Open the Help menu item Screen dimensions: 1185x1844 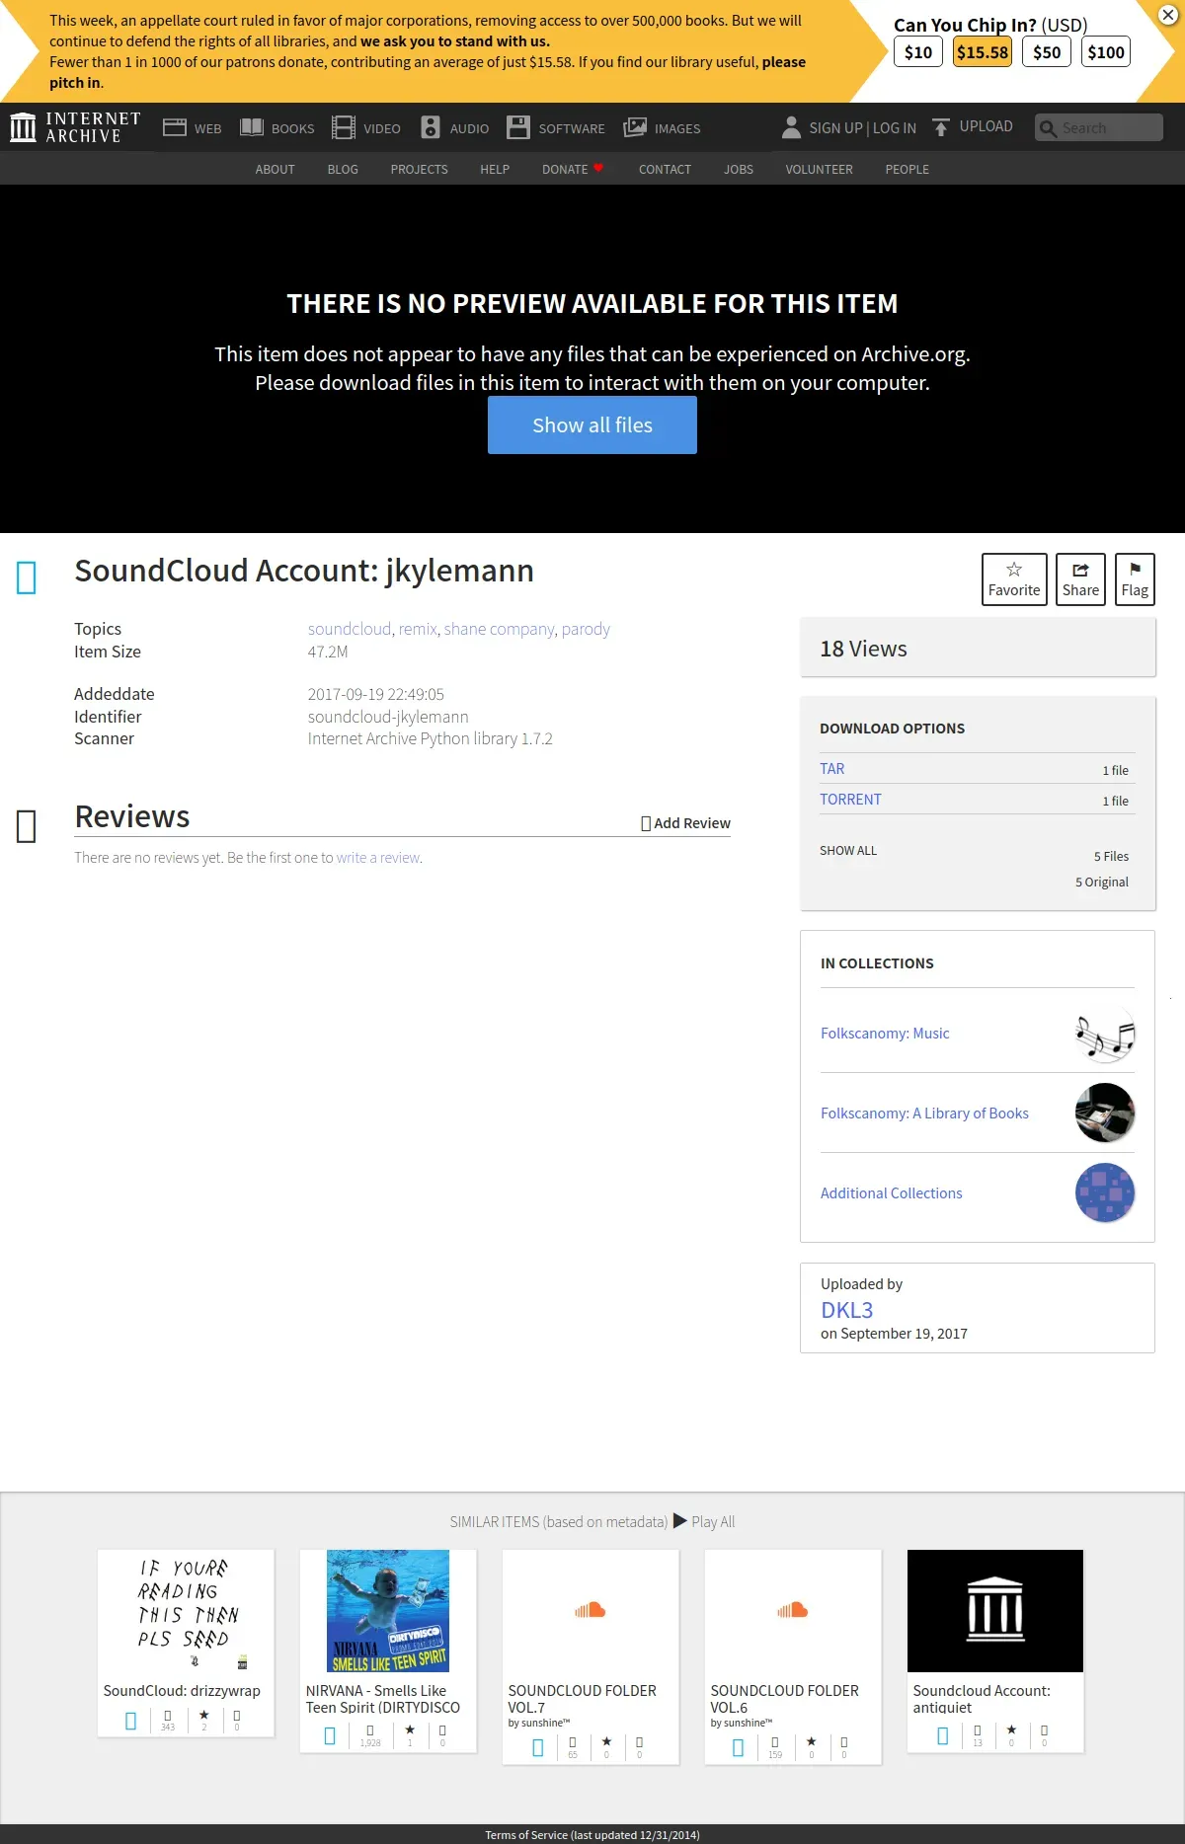point(495,170)
